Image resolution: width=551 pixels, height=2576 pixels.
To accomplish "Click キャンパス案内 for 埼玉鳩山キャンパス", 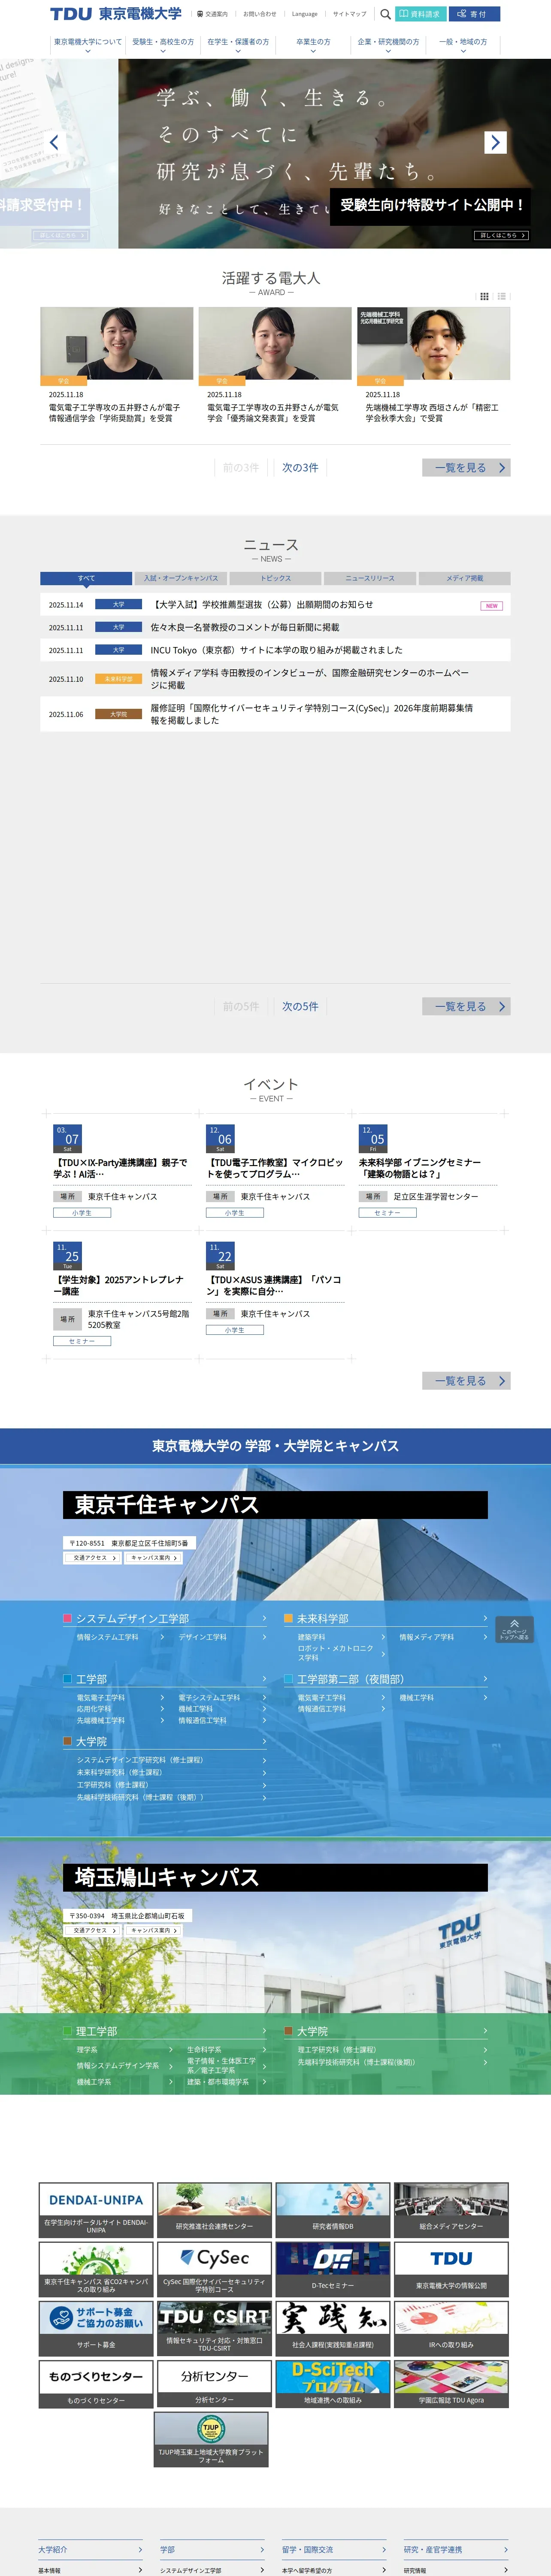I will (153, 1931).
